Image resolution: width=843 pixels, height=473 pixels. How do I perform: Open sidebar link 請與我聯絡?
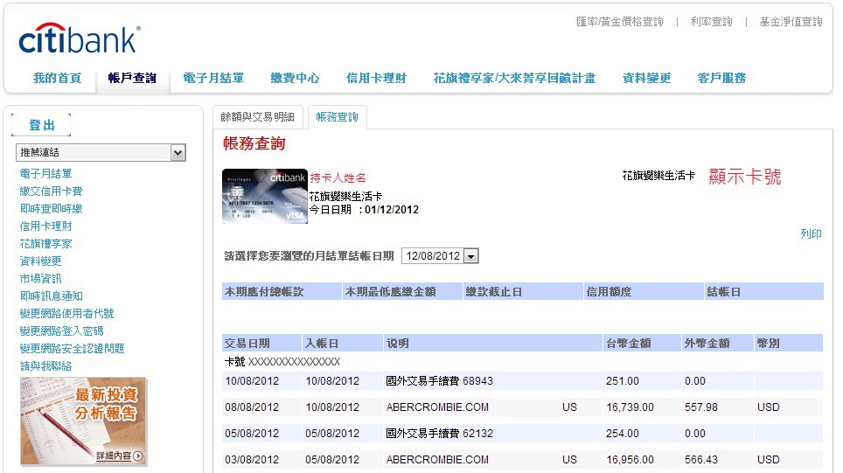[x=45, y=366]
